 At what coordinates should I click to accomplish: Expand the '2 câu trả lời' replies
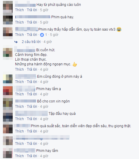[x=31, y=42]
